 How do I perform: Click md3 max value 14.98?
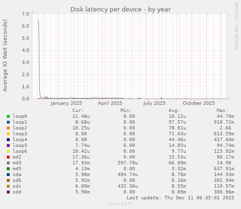coord(224,163)
